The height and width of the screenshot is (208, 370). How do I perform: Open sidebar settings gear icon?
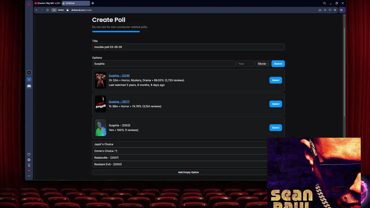[29, 160]
